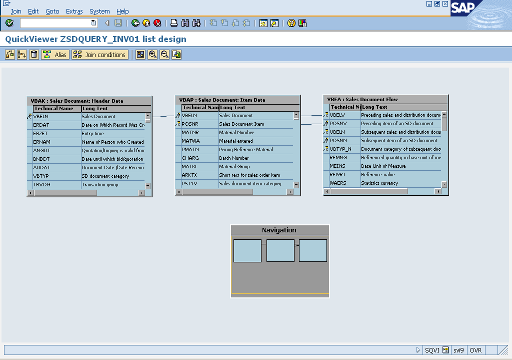The image size is (512, 360).
Task: Select the Alias icon in application toolbar
Action: 55,55
